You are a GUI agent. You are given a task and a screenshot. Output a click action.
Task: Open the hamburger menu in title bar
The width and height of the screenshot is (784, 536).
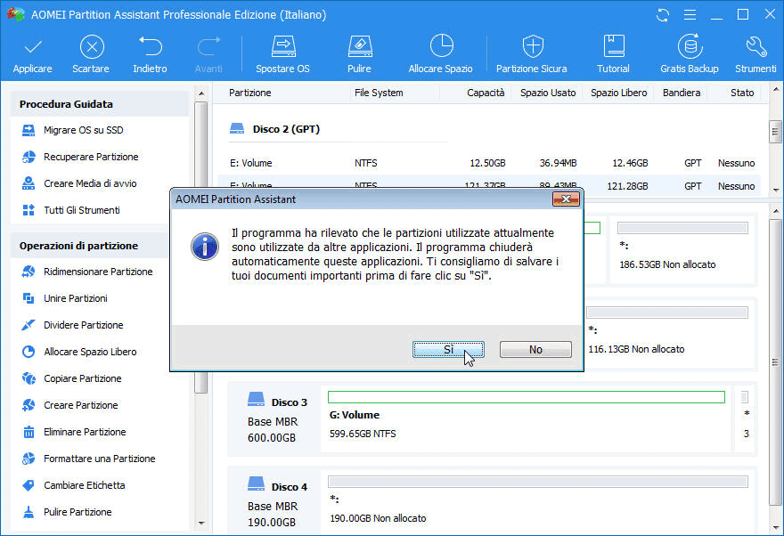click(x=690, y=15)
